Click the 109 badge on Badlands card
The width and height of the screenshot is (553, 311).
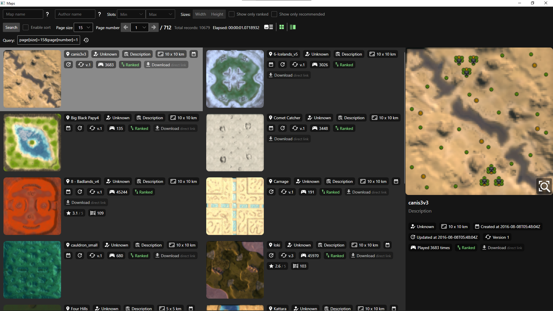tap(97, 213)
